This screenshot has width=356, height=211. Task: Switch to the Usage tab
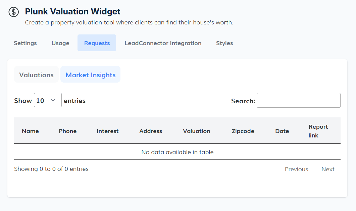point(60,43)
